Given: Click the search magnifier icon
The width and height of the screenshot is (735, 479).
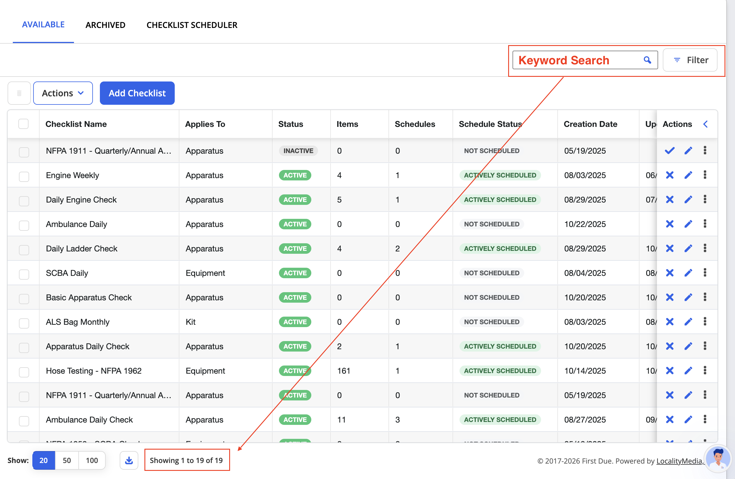Looking at the screenshot, I should pyautogui.click(x=647, y=60).
